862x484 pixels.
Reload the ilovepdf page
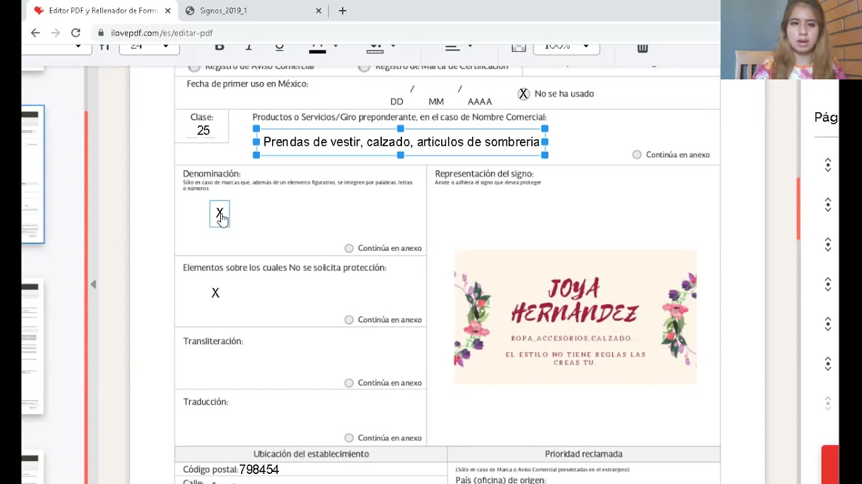coord(75,32)
